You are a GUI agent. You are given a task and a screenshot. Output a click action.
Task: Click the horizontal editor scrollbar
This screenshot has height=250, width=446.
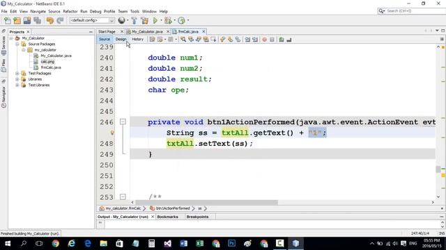[x=206, y=202]
